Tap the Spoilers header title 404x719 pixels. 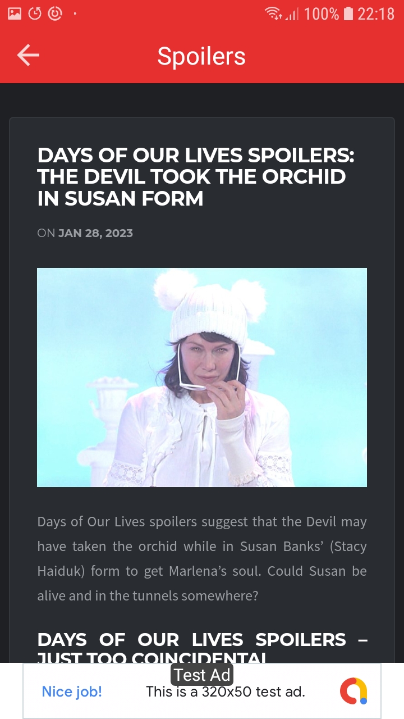pyautogui.click(x=201, y=56)
